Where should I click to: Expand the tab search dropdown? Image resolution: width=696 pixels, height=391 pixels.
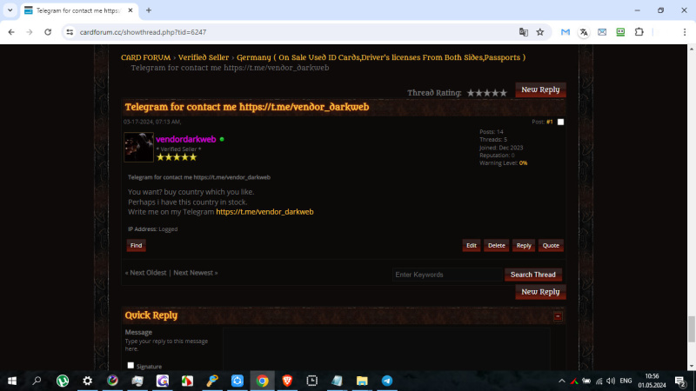pos(10,10)
